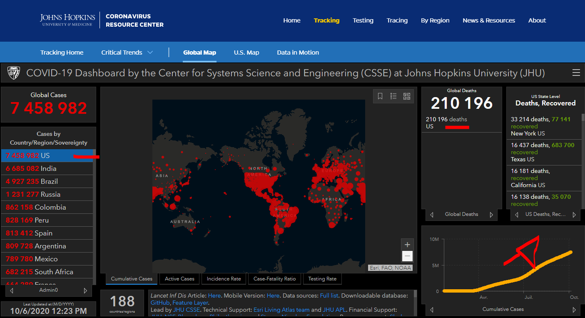585x318 pixels.
Task: Click the JHU shield logo in dashboard header
Action: pos(14,73)
